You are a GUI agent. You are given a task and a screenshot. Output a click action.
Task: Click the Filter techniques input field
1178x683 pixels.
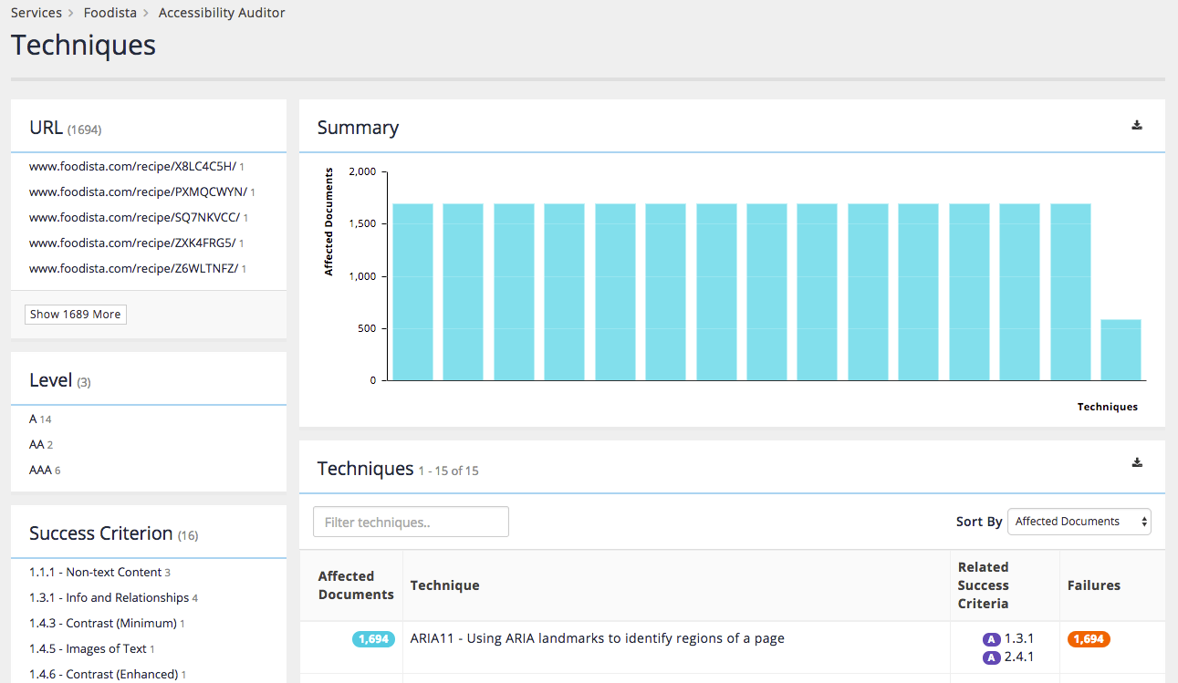pos(411,523)
